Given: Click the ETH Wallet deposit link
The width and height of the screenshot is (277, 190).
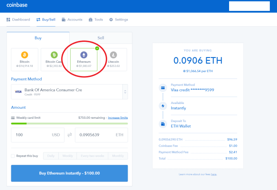Looking at the screenshot, I should coord(181,126).
